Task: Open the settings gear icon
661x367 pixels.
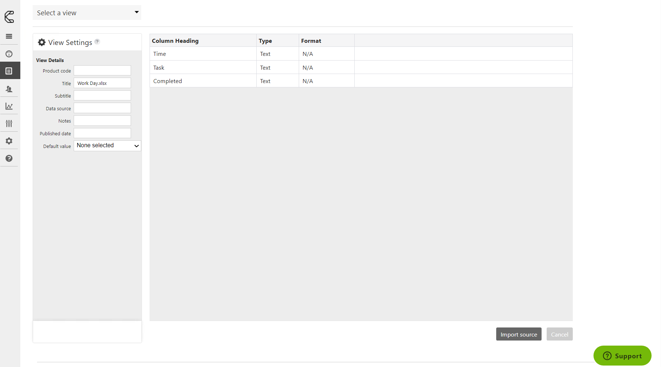Action: pos(9,141)
